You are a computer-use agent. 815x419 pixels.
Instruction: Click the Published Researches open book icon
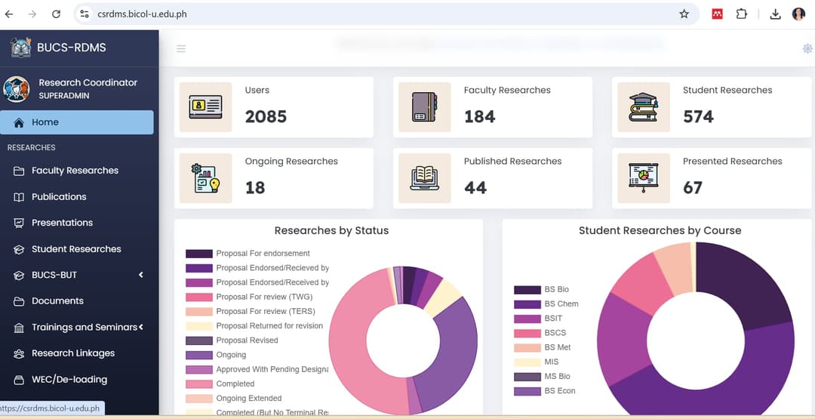tap(424, 178)
